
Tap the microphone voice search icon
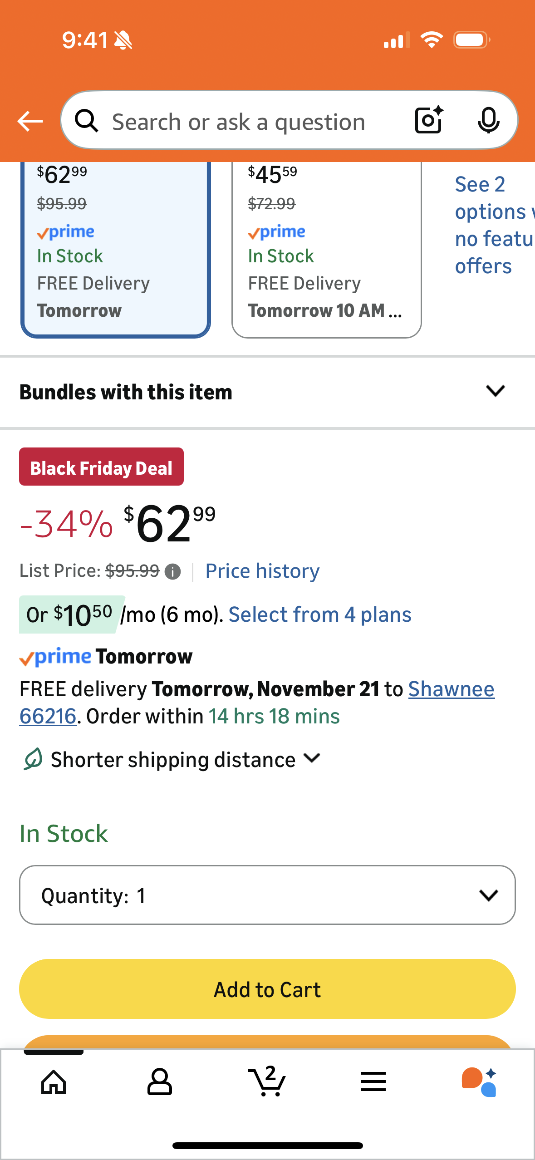tap(488, 121)
